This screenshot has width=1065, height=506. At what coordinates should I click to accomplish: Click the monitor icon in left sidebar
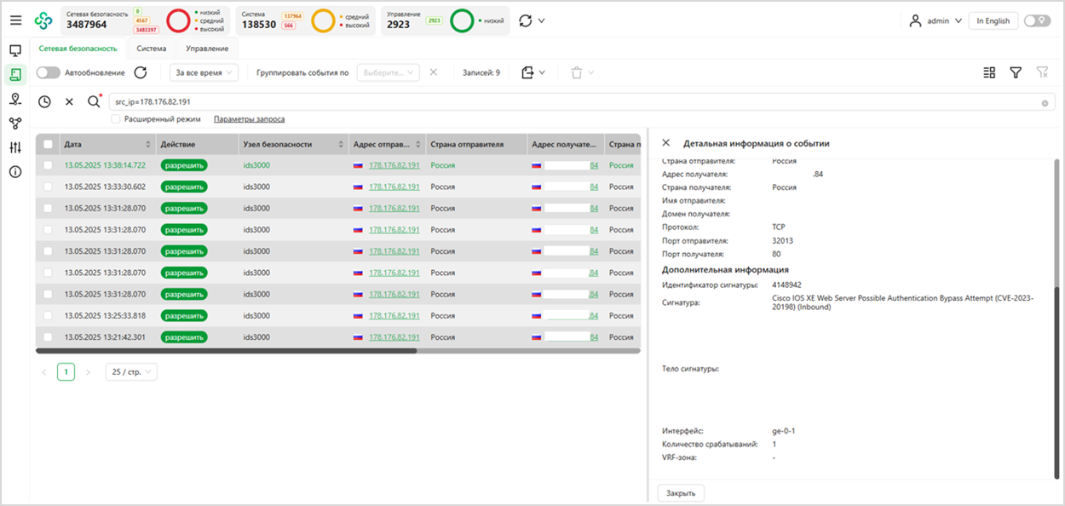click(15, 51)
